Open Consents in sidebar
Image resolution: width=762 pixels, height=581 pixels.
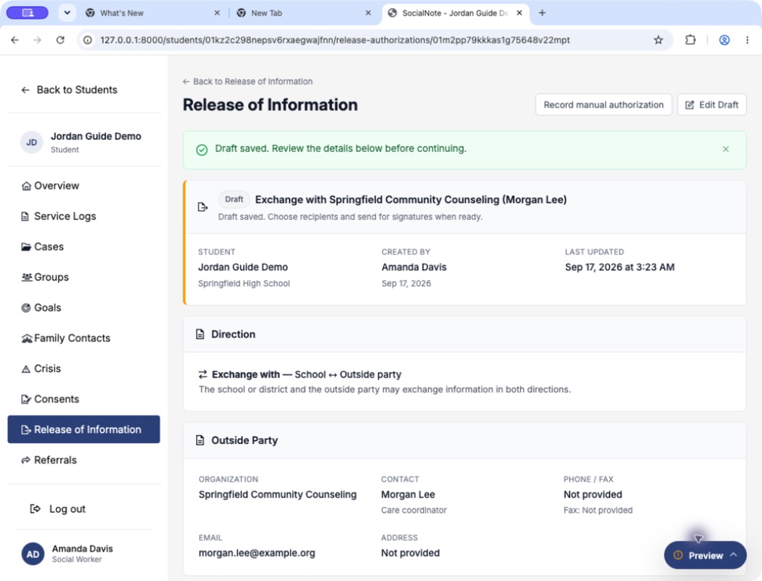coord(83,399)
